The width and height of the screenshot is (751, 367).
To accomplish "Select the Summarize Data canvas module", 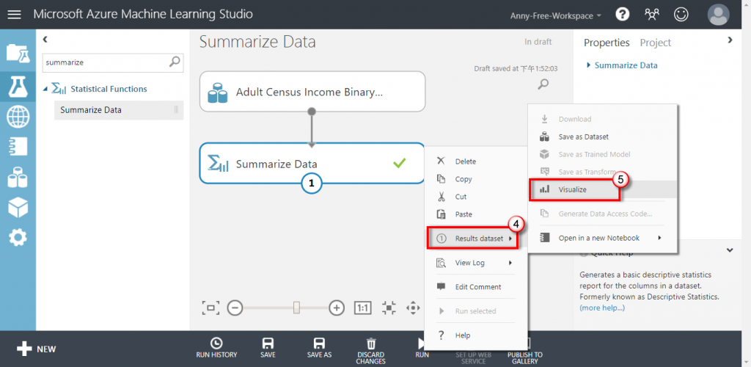I will click(x=312, y=163).
